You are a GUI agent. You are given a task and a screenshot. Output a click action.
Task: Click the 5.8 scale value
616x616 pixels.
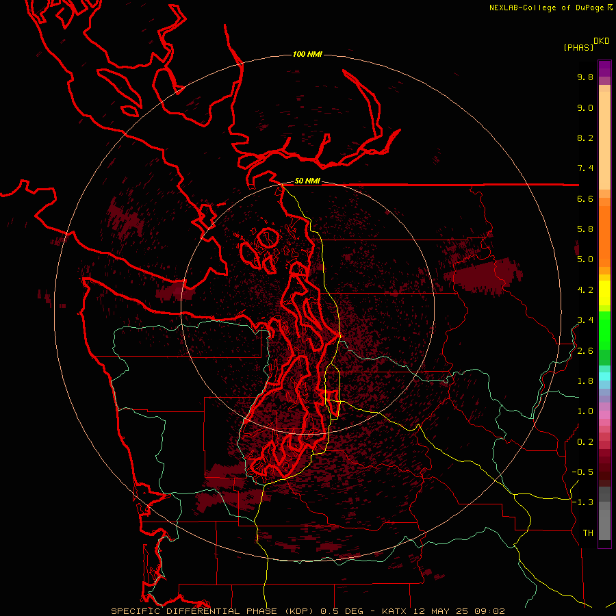[585, 229]
